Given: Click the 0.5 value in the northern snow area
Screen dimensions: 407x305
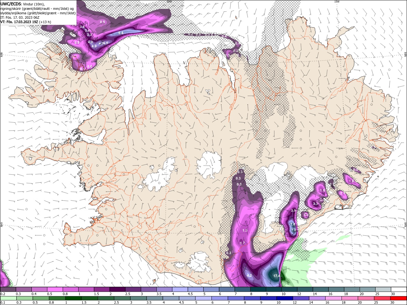Looking at the screenshot, I should [x=102, y=22].
